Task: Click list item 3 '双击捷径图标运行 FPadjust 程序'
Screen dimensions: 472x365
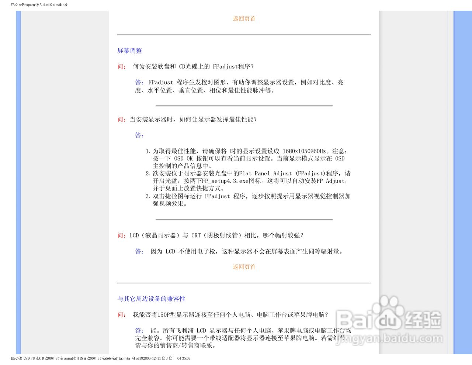Action: click(x=252, y=200)
